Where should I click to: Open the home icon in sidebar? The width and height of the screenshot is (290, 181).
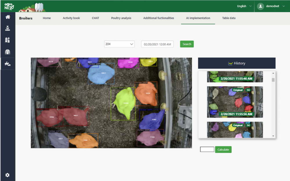point(8,17)
